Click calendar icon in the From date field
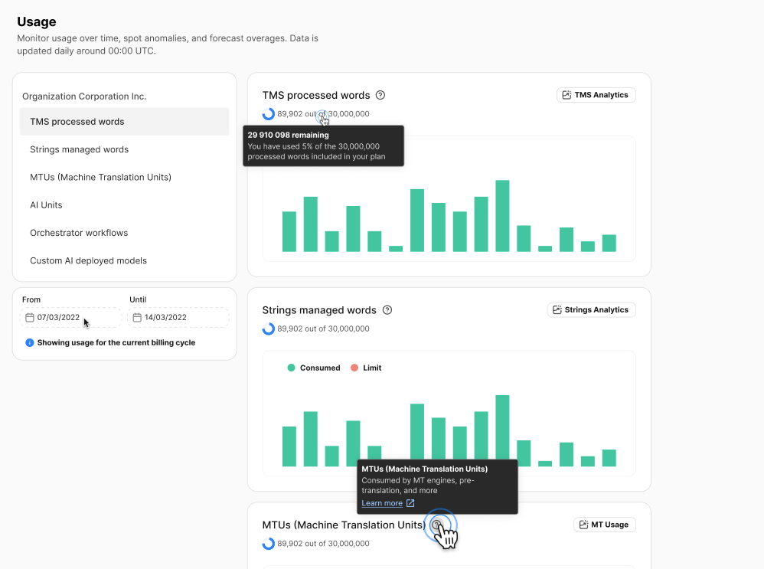 [30, 317]
